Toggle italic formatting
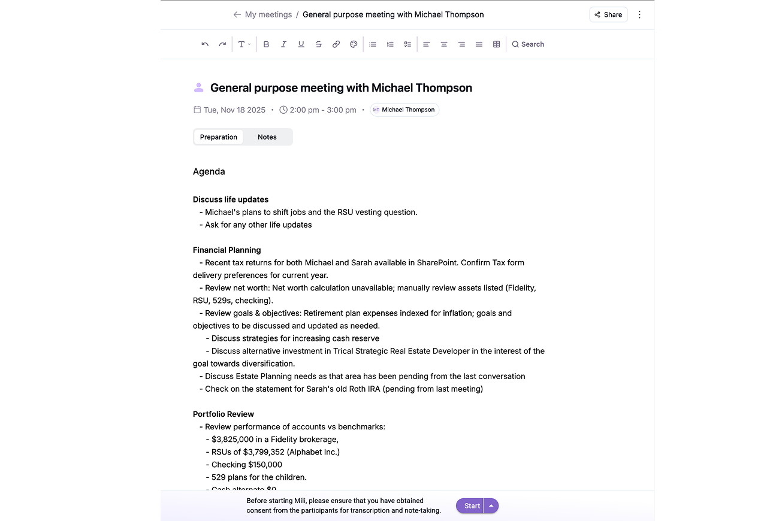The height and width of the screenshot is (521, 779). [283, 44]
